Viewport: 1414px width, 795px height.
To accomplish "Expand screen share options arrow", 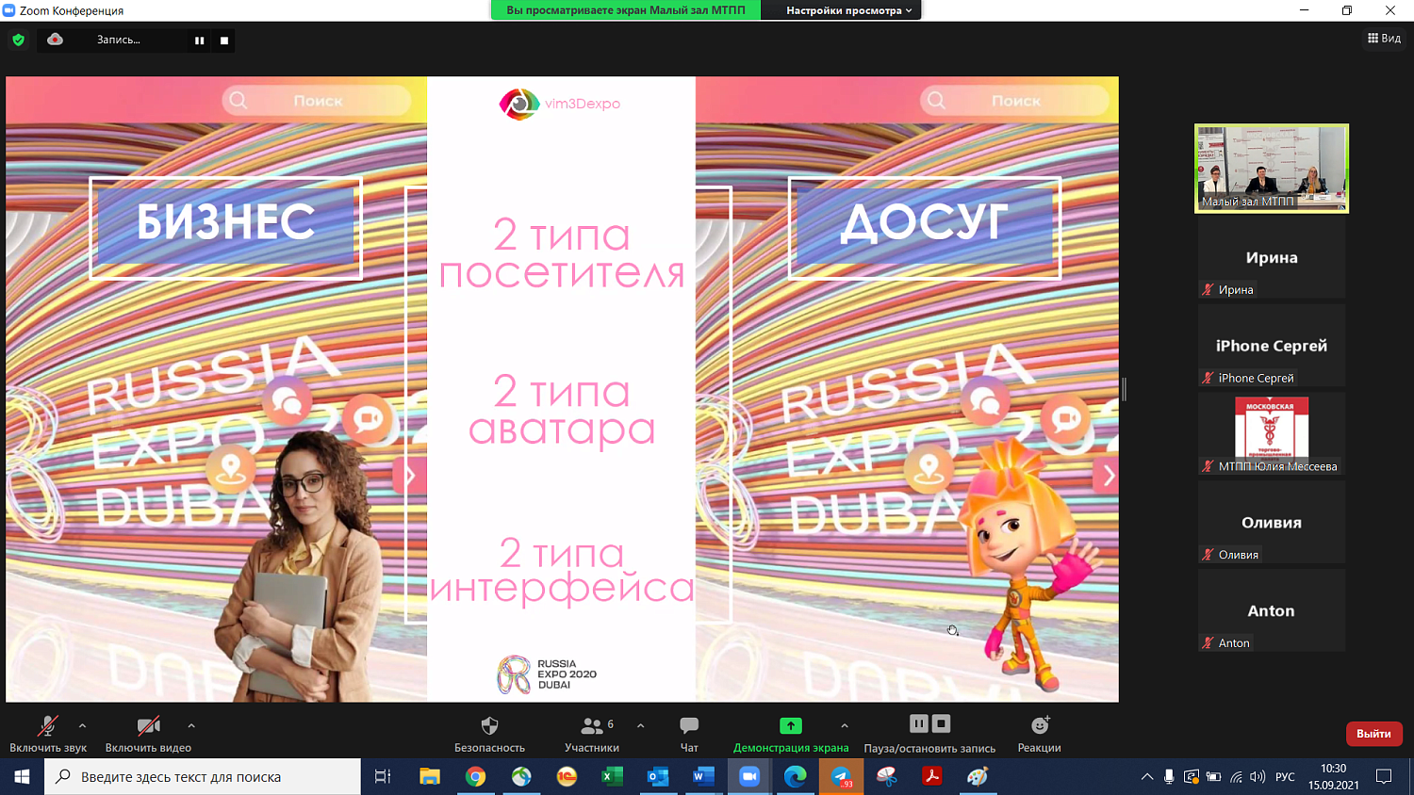I will (845, 726).
